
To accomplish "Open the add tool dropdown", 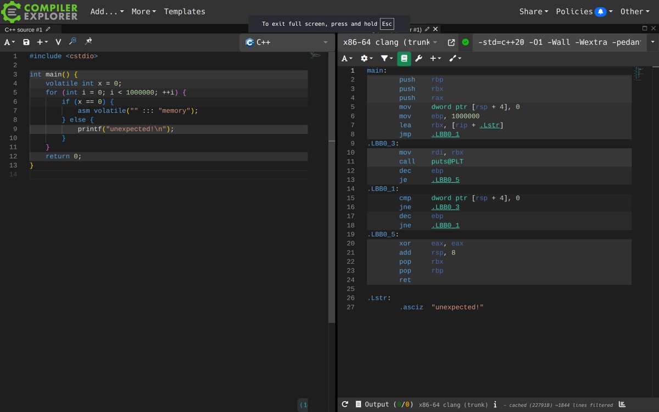I will point(455,58).
